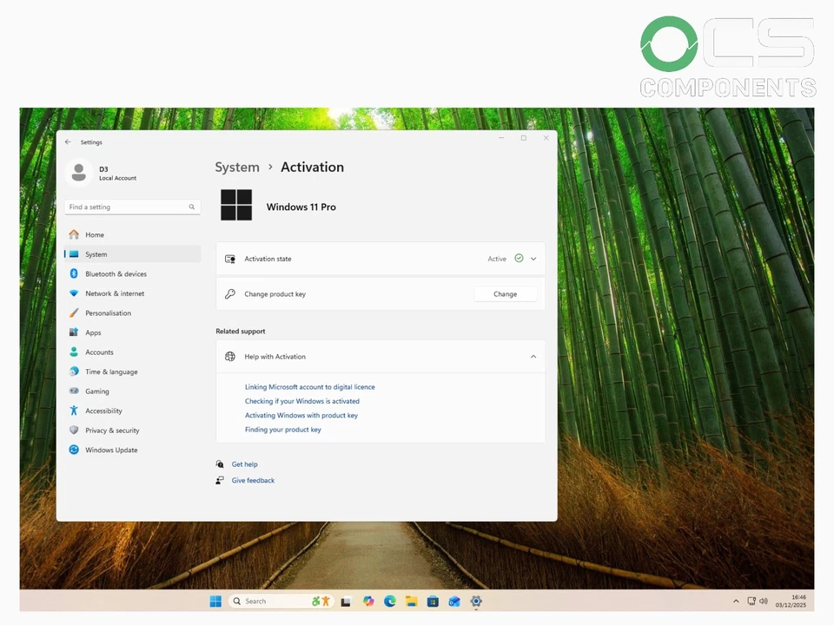The height and width of the screenshot is (625, 834).
Task: Click the Change product key button
Action: click(506, 294)
